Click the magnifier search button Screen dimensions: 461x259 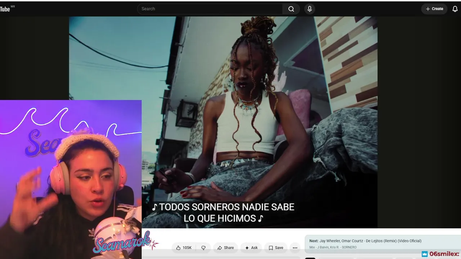291,9
